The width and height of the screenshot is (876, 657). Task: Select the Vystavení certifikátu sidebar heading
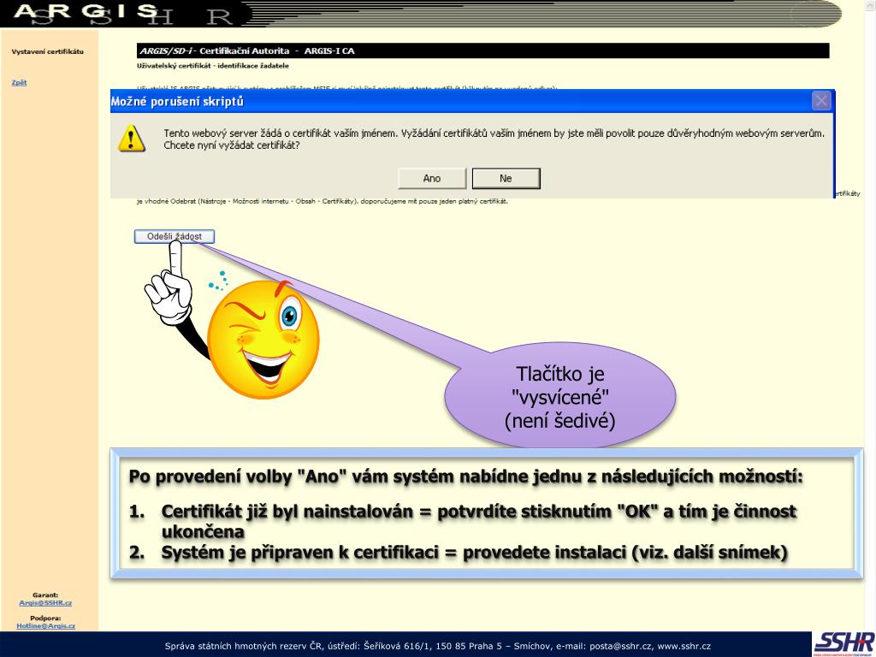[48, 51]
